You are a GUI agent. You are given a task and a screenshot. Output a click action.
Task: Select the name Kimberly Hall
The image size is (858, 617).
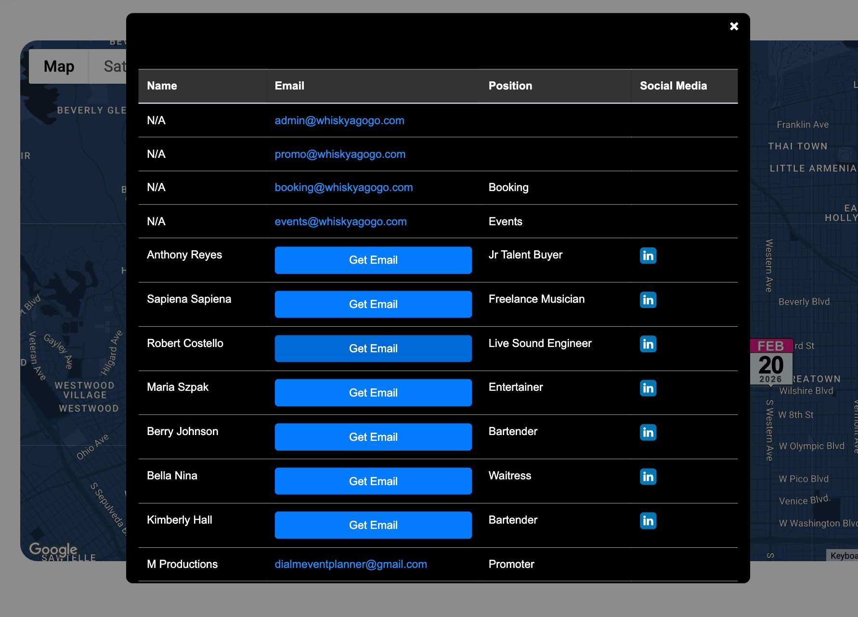pyautogui.click(x=179, y=520)
